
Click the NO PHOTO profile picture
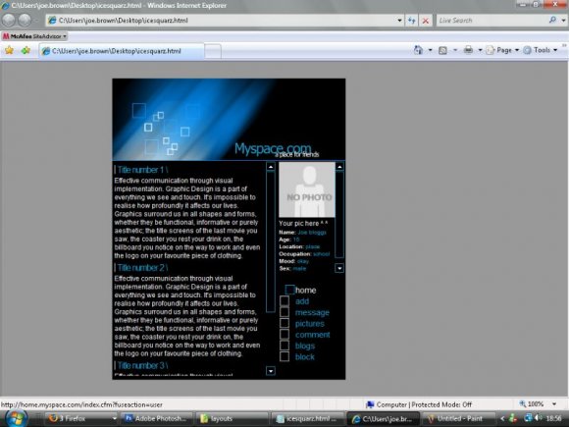(307, 189)
